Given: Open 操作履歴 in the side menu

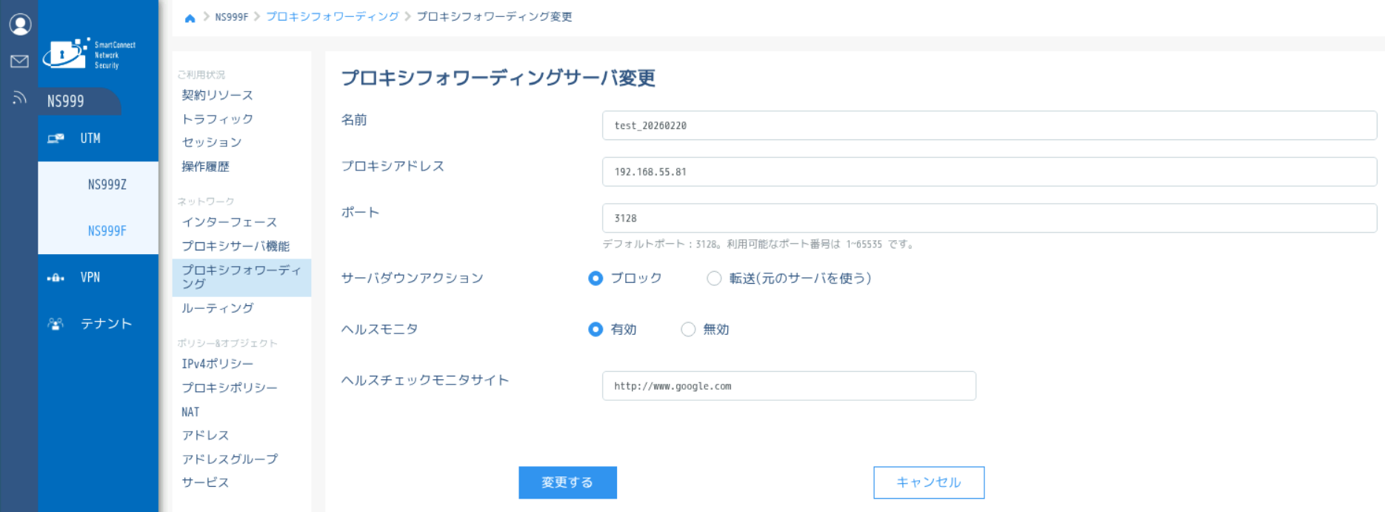Looking at the screenshot, I should point(206,167).
